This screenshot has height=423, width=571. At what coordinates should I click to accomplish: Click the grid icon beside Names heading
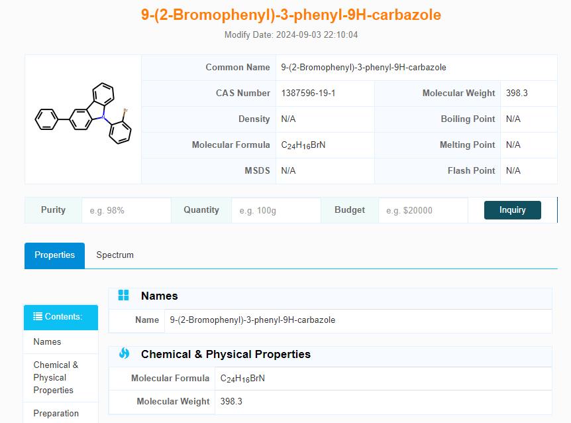pos(124,295)
